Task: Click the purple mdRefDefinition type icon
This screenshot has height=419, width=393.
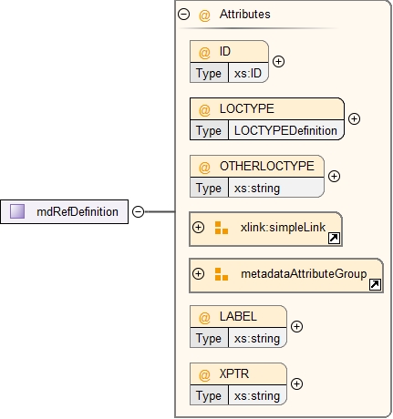Action: 17,211
